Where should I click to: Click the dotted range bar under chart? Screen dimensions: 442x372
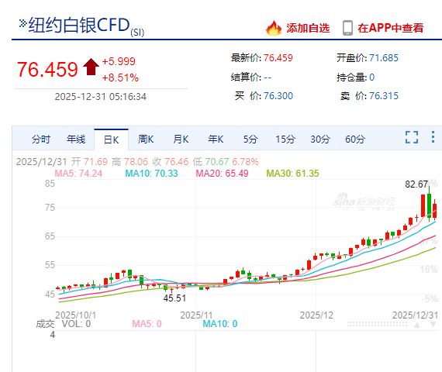[x=377, y=325]
